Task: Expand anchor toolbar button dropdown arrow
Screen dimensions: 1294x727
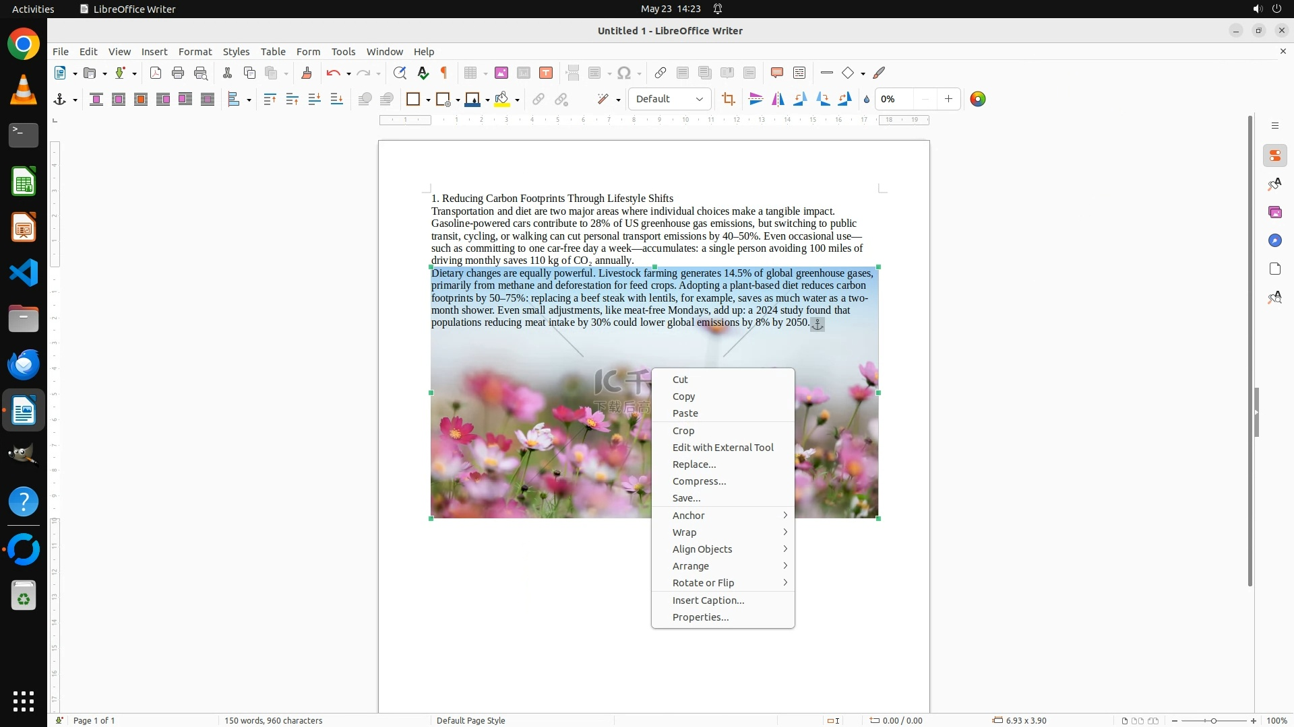Action: [x=75, y=100]
